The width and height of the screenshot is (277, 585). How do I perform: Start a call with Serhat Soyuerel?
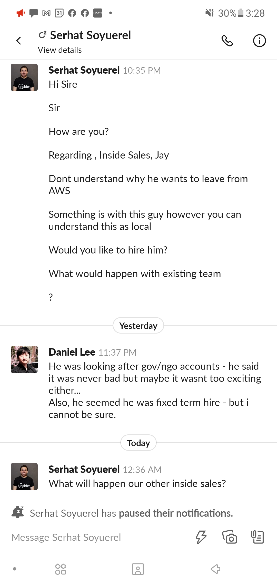227,41
